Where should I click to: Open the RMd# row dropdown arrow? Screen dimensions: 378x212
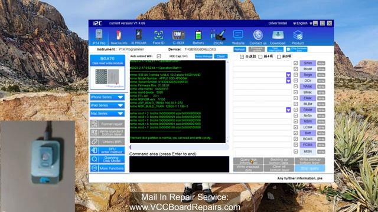coord(288,110)
